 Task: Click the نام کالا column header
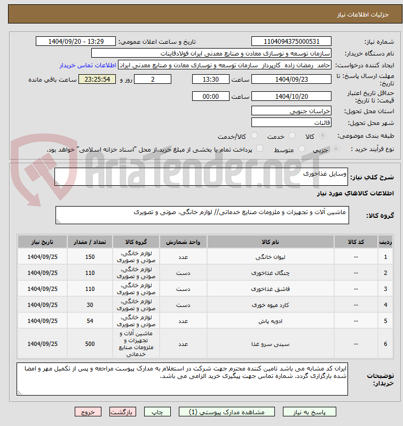pyautogui.click(x=270, y=242)
